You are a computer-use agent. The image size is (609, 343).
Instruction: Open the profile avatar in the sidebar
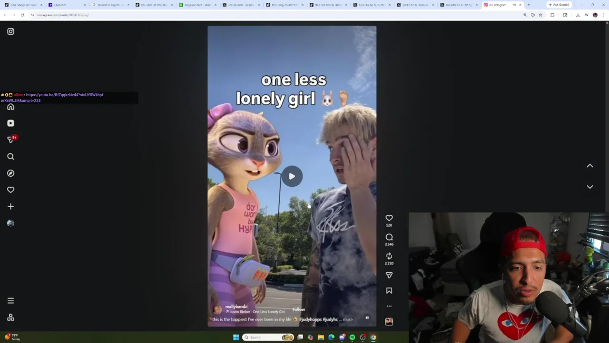point(10,223)
